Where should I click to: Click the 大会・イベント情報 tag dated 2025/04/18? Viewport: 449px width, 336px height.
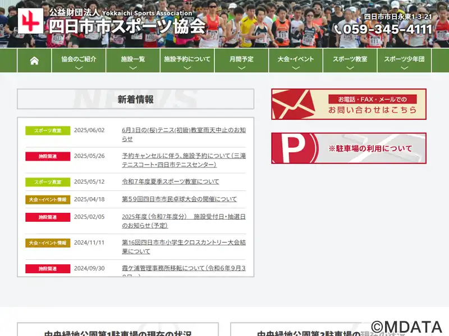(48, 200)
